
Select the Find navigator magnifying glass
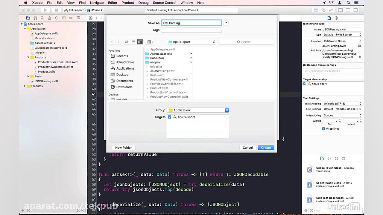pyautogui.click(x=42, y=18)
